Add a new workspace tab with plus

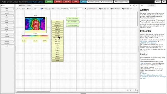[133, 5]
